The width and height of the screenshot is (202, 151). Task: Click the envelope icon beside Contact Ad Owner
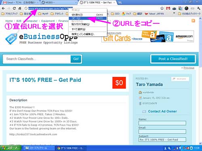[144, 112]
